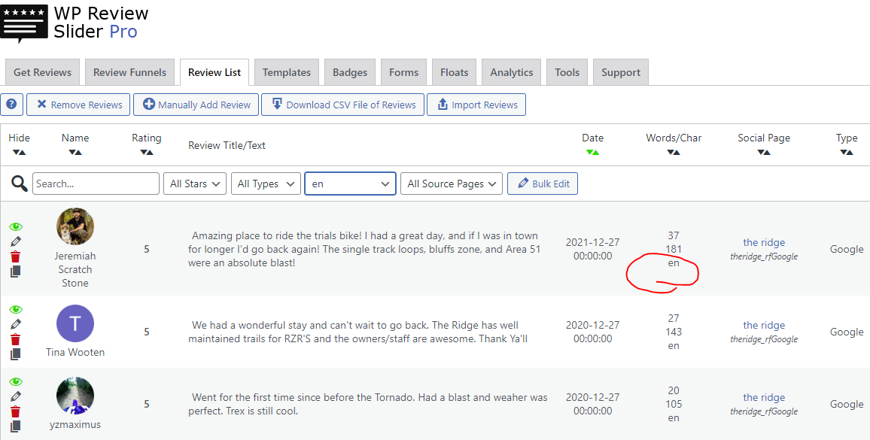870x440 pixels.
Task: Switch to the Get Reviews tab
Action: click(x=43, y=72)
